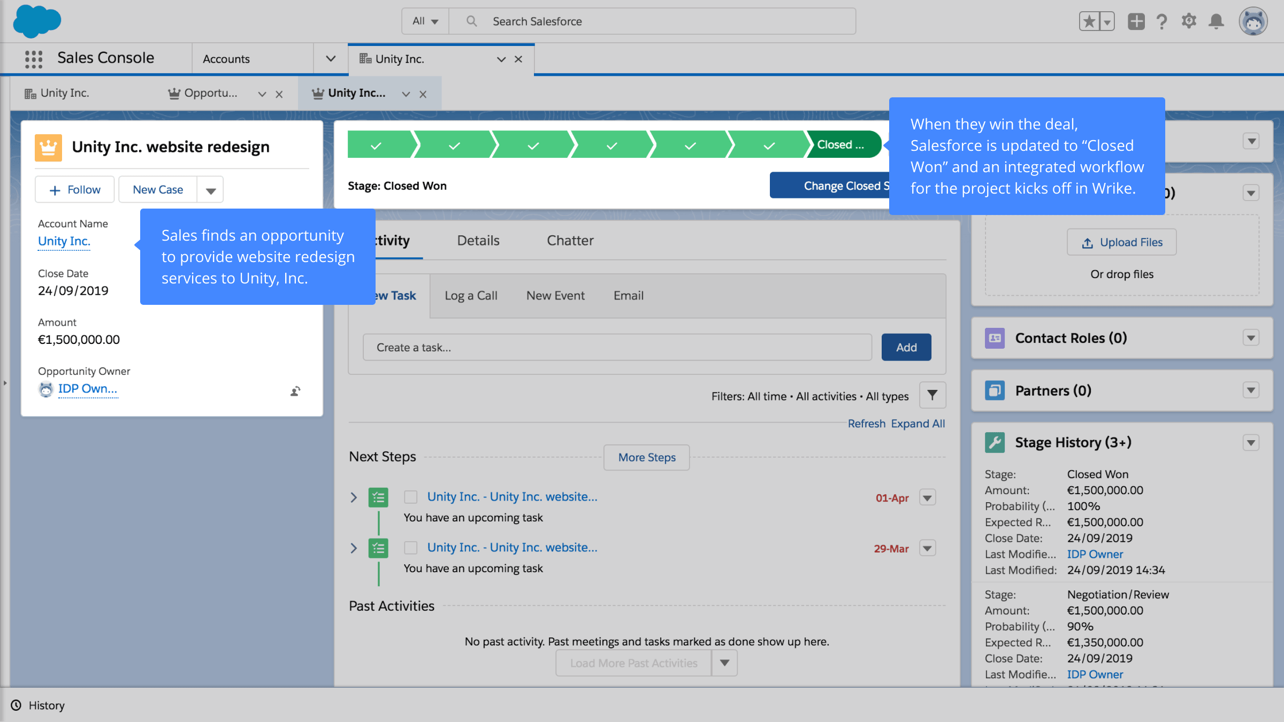Expand the 29-Mar task row chevron

pos(354,548)
